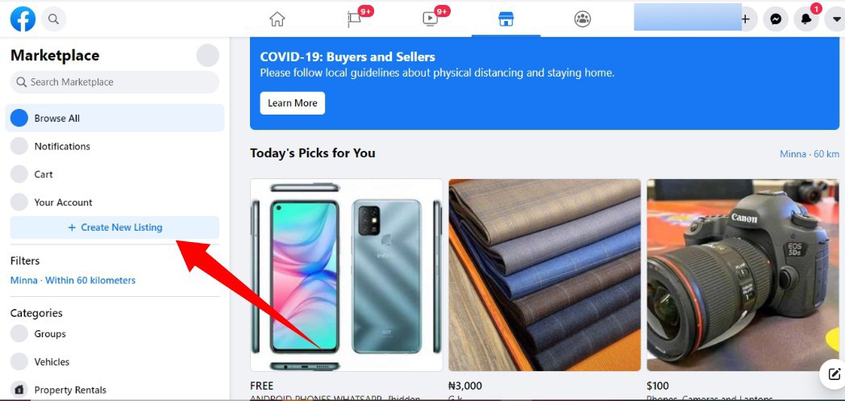Image resolution: width=845 pixels, height=401 pixels.
Task: Open Marketplace Notifications item
Action: point(114,146)
